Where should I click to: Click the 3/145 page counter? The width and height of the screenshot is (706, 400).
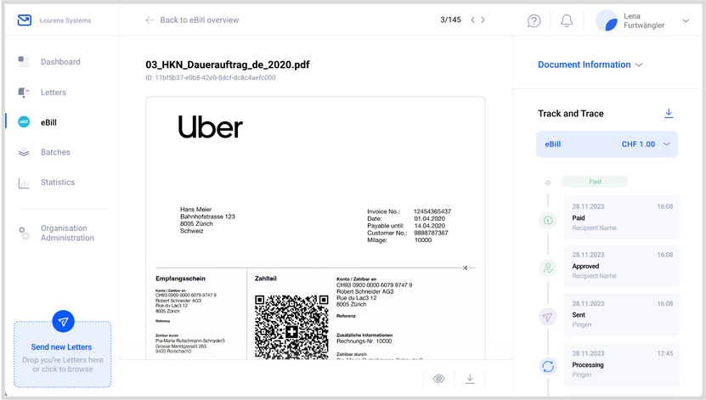(x=450, y=20)
